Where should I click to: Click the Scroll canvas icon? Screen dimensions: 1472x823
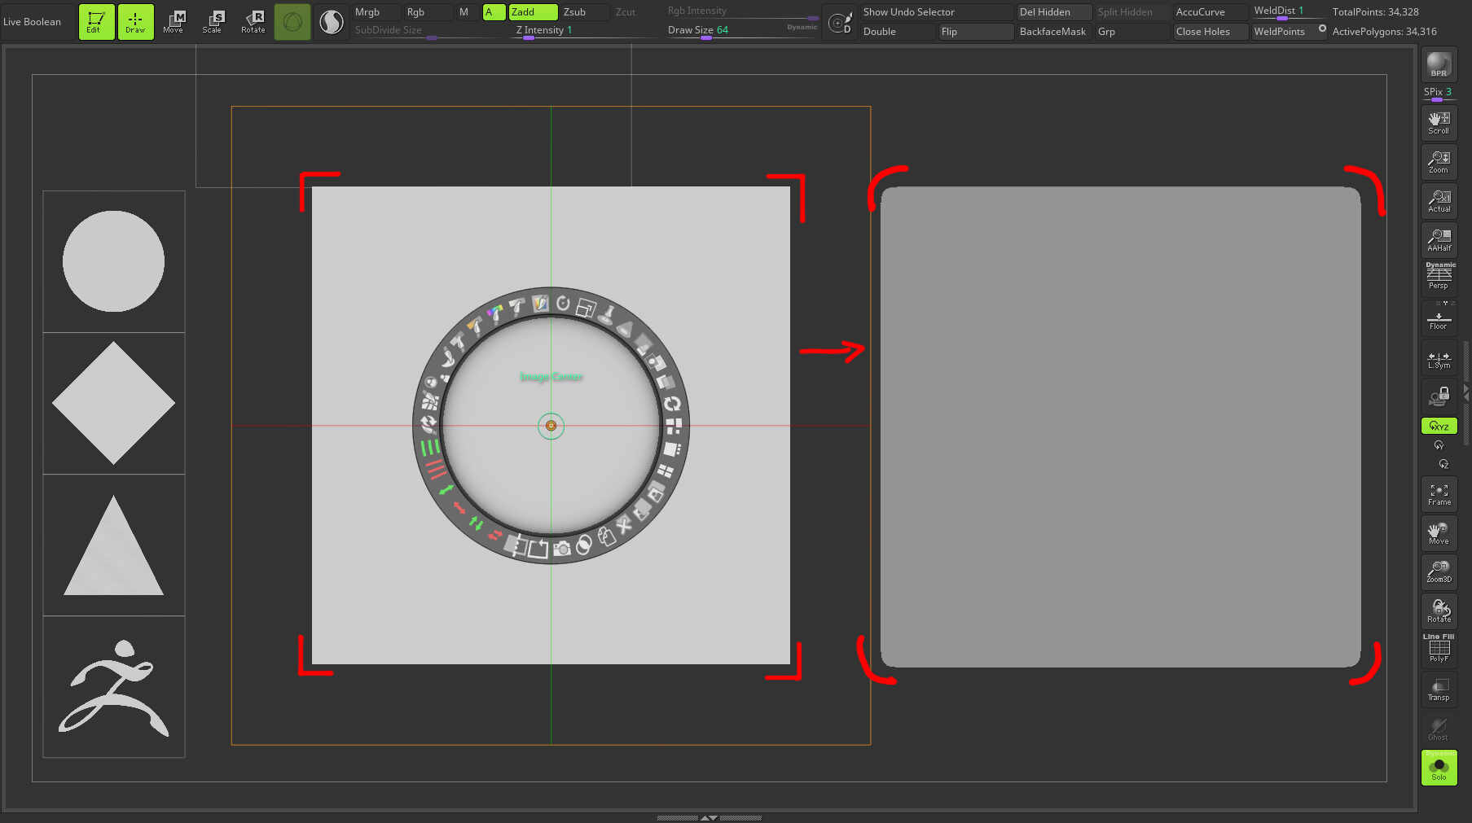pos(1439,123)
